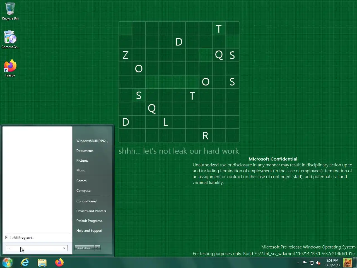This screenshot has width=357, height=268.
Task: Click the Shut down button
Action: (84, 248)
